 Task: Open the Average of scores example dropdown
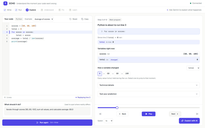coord(43,19)
